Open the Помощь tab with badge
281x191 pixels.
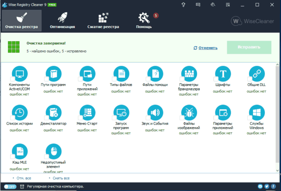click(144, 21)
